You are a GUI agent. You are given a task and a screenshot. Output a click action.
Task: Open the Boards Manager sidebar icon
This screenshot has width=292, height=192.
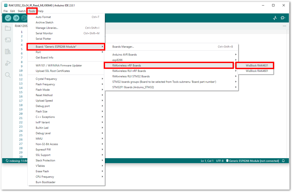coord(8,40)
